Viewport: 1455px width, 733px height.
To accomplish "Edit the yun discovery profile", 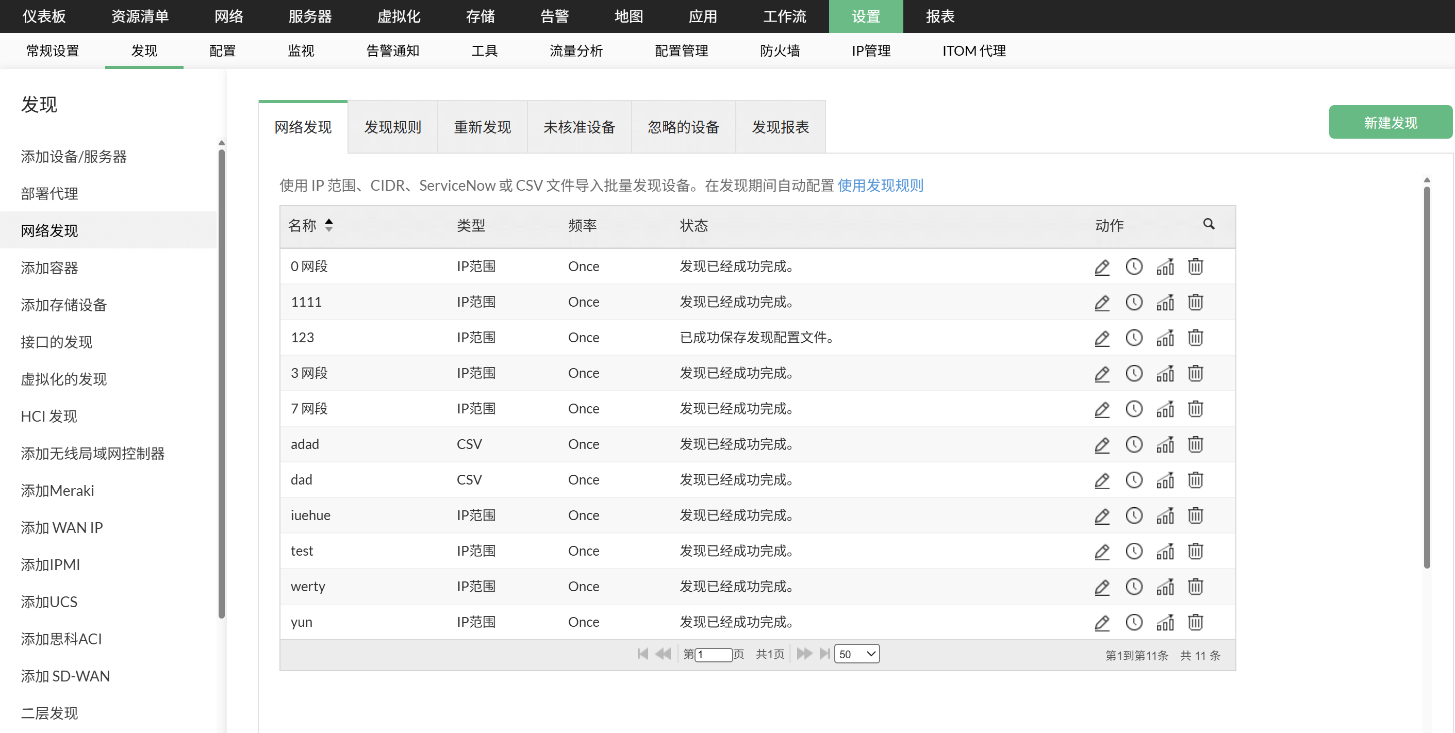I will pos(1101,622).
